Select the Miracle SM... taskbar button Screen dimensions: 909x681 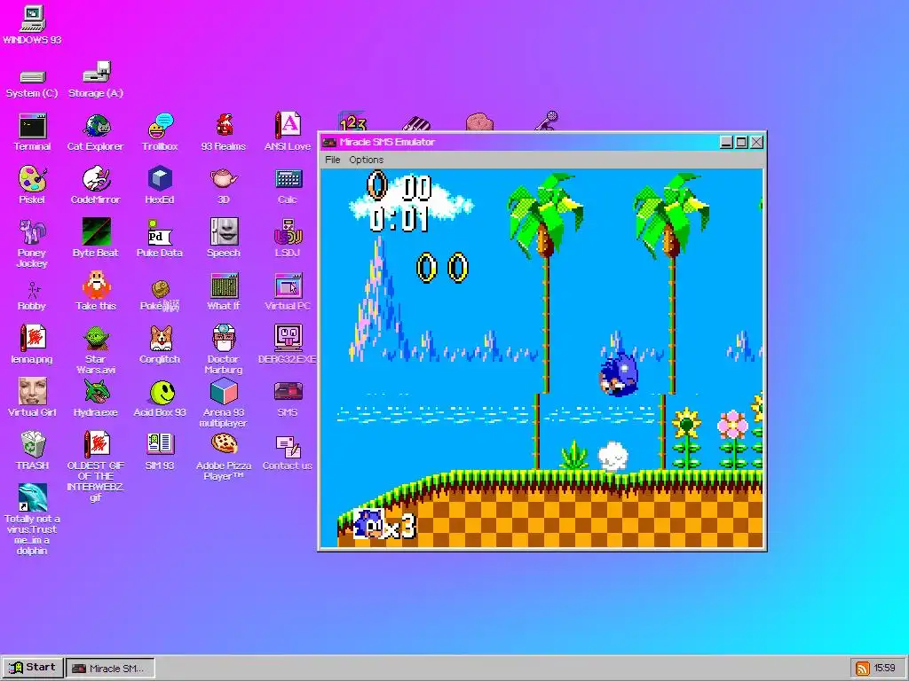110,669
